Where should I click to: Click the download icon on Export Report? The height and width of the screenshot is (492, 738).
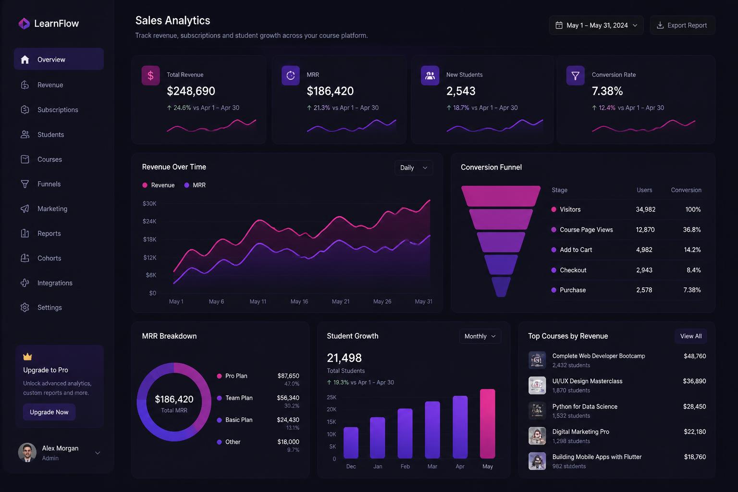[660, 25]
